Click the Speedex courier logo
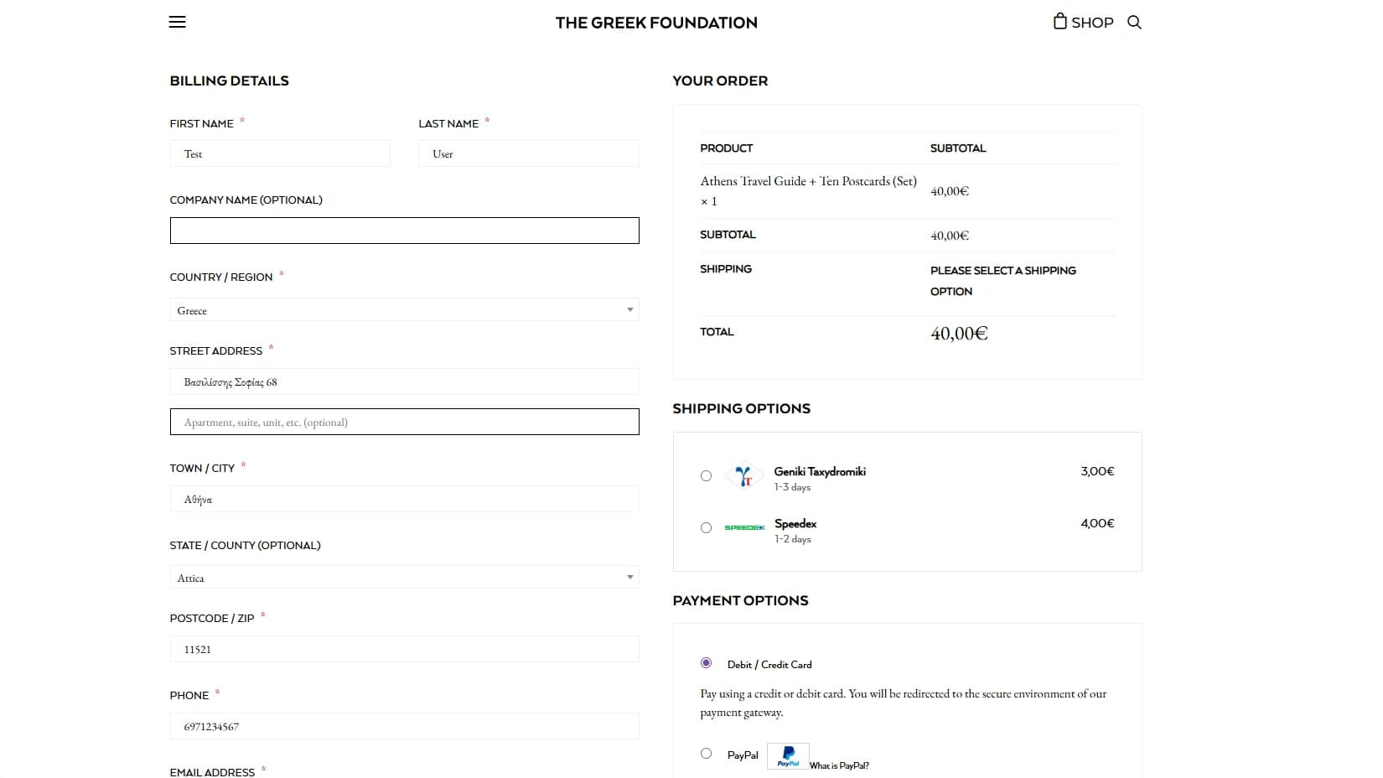The image size is (1383, 778). (744, 527)
